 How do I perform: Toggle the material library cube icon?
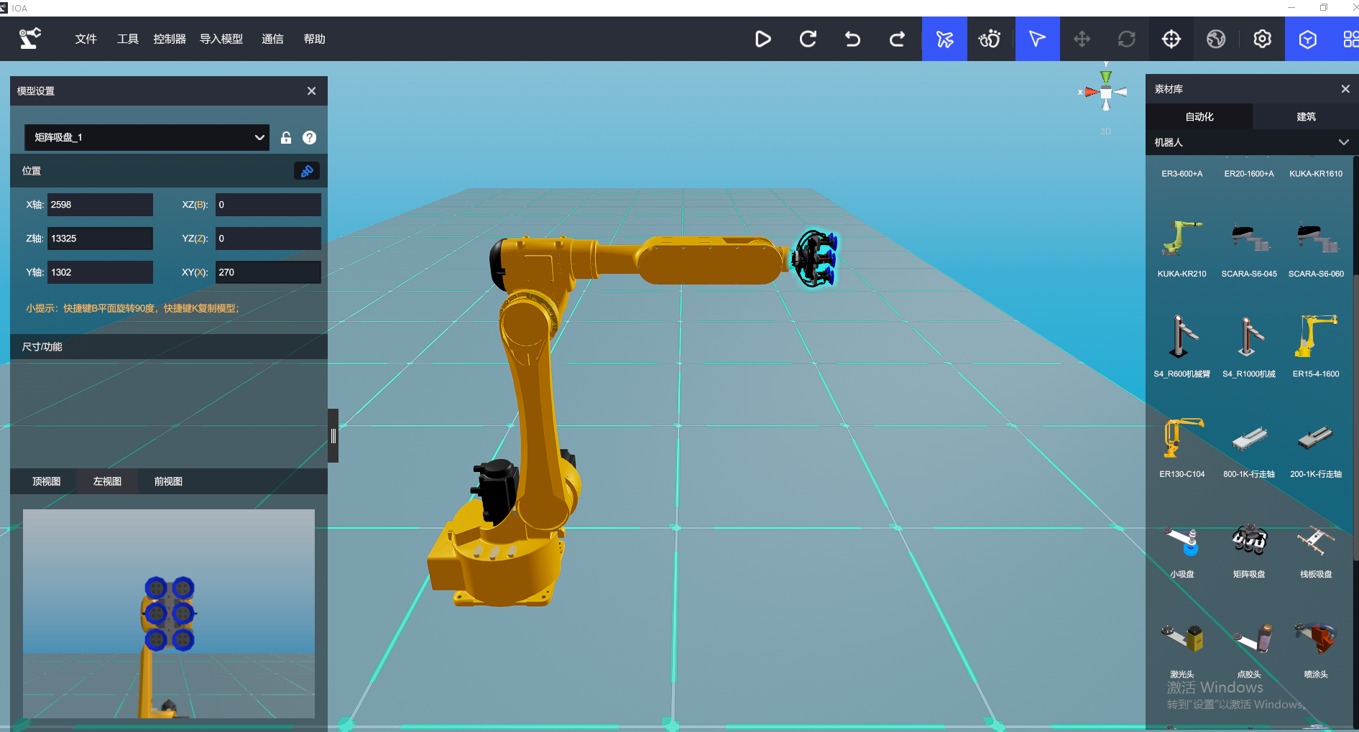tap(1307, 39)
